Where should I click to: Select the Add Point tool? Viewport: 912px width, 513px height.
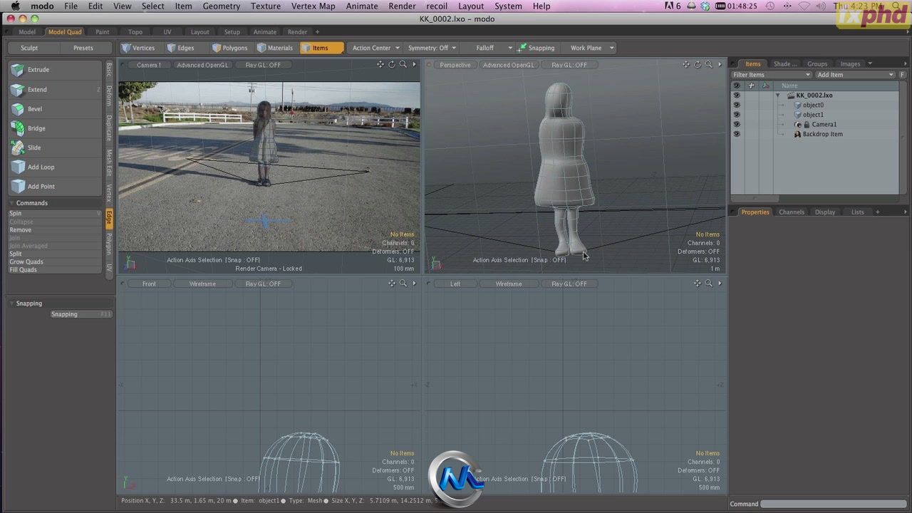click(55, 186)
